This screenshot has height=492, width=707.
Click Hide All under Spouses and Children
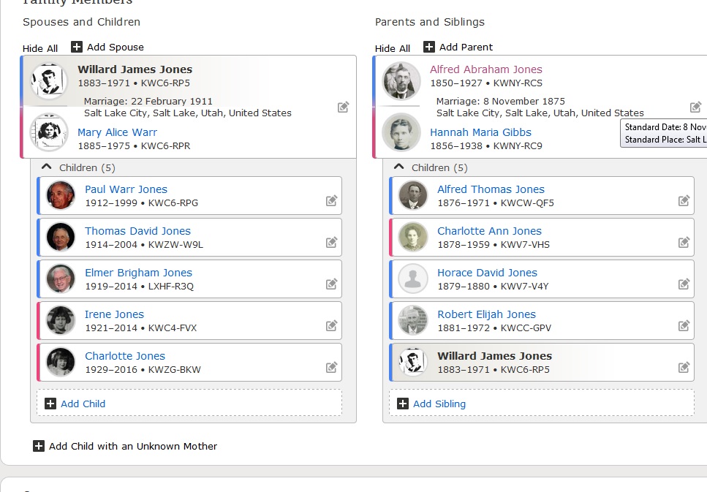click(40, 48)
